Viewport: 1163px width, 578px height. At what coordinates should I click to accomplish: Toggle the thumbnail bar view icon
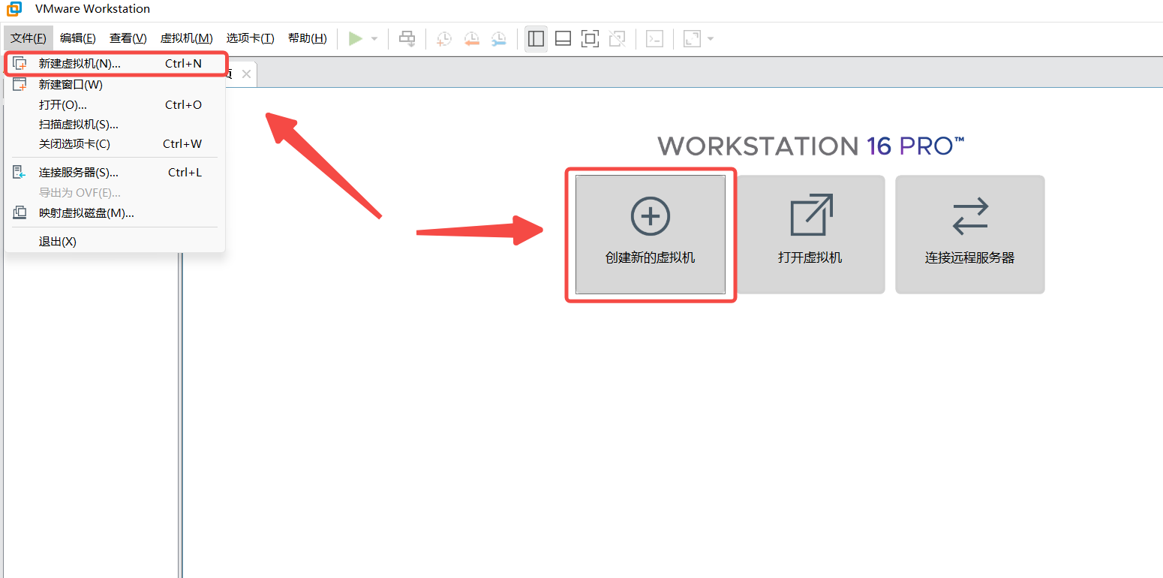pyautogui.click(x=563, y=38)
